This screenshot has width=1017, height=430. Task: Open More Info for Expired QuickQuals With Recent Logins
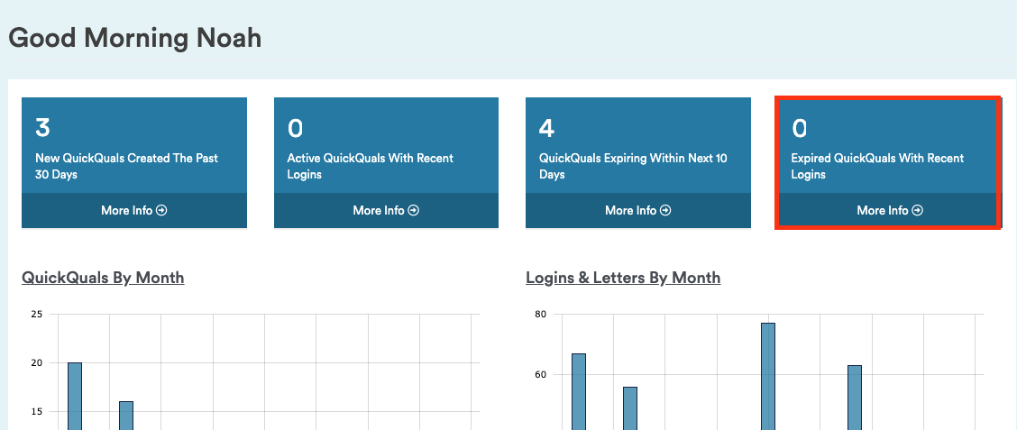890,210
